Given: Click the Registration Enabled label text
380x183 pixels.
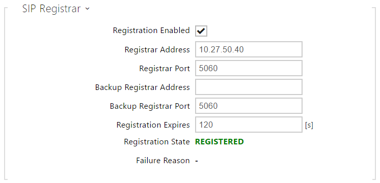Looking at the screenshot, I should pyautogui.click(x=151, y=30).
